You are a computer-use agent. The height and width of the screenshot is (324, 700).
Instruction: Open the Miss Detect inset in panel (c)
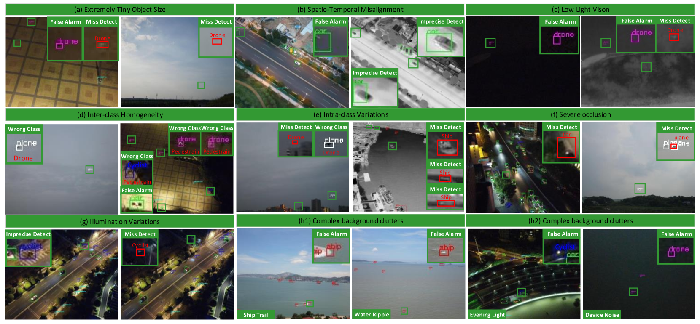[x=675, y=35]
